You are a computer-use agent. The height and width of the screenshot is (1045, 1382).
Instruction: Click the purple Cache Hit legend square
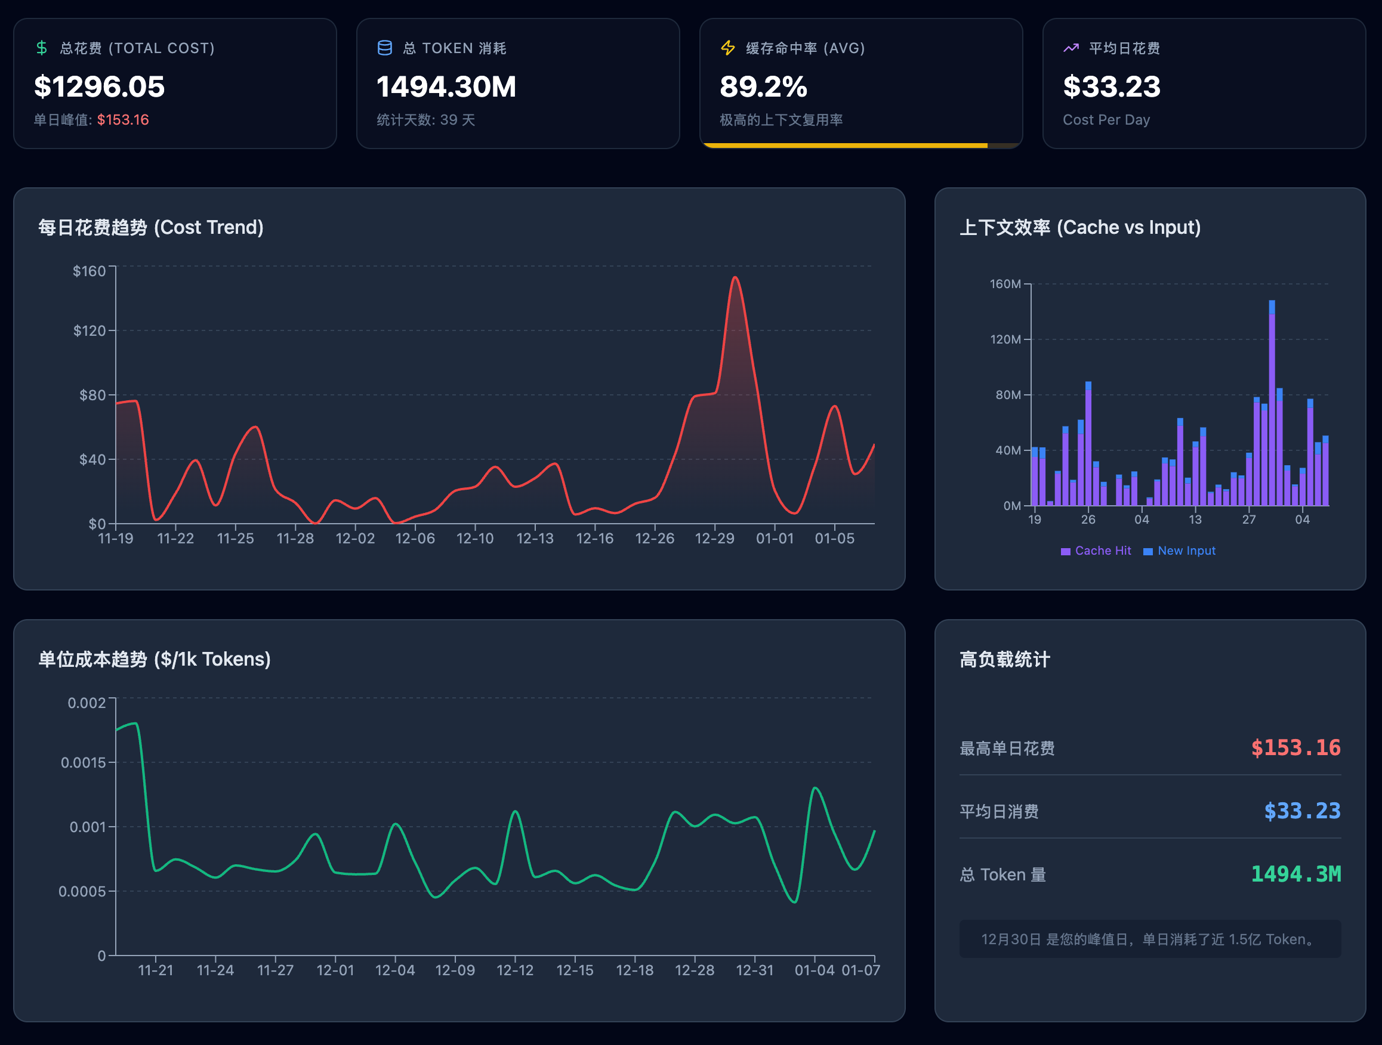(1066, 552)
